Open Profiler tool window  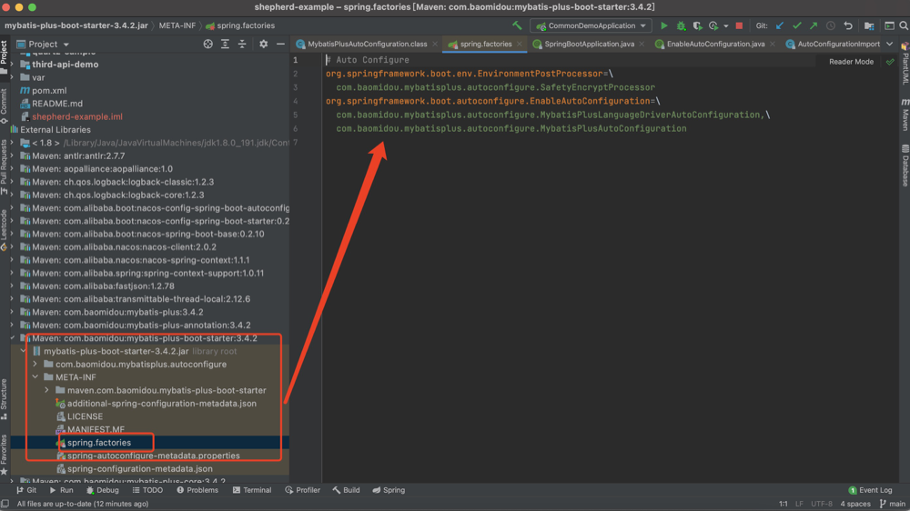(x=302, y=490)
